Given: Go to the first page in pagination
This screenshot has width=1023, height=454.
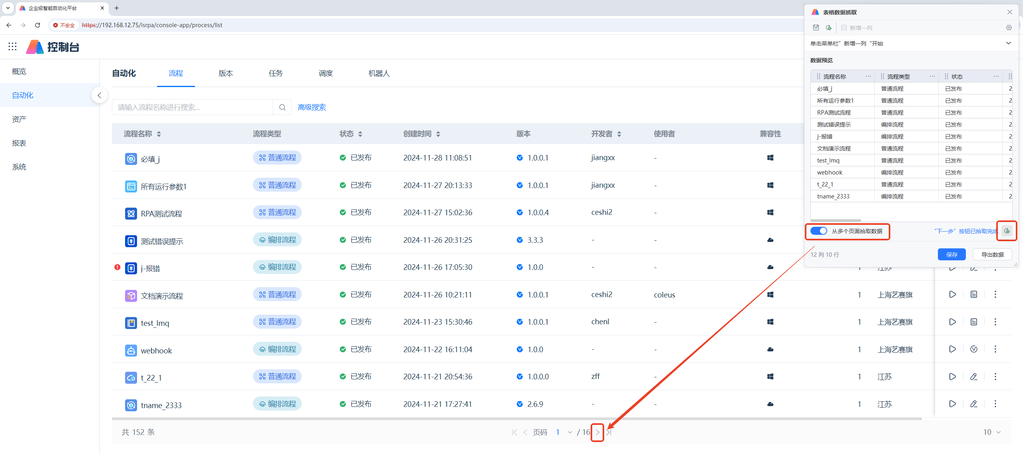Looking at the screenshot, I should pyautogui.click(x=514, y=432).
